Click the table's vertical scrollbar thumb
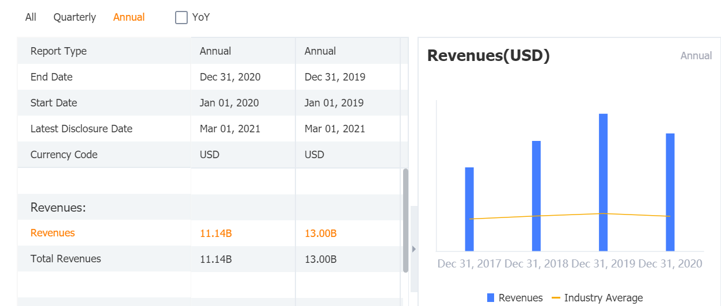 [x=405, y=220]
